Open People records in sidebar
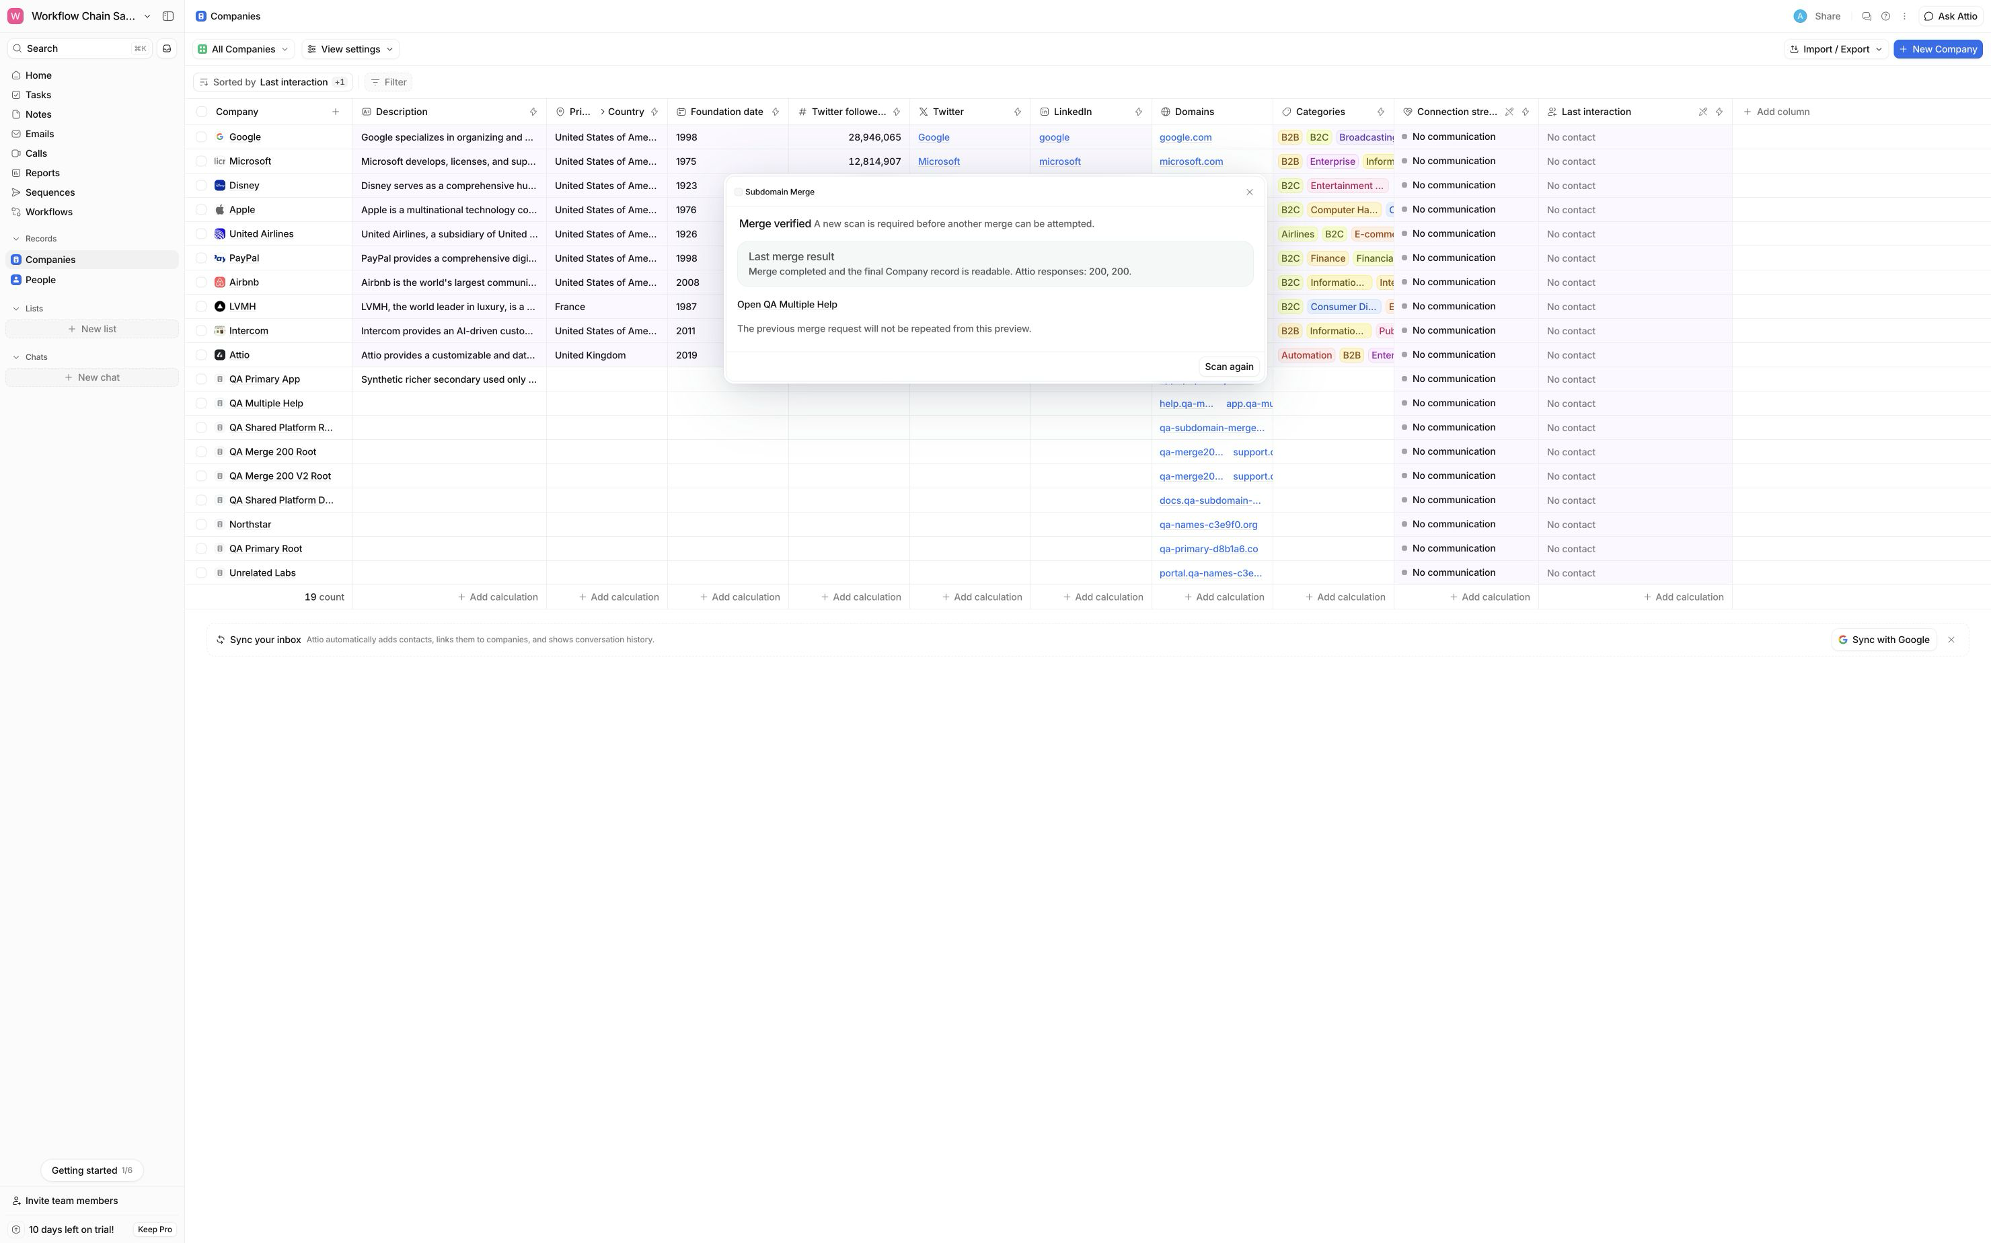Screen dimensions: 1991x1243 point(92,280)
